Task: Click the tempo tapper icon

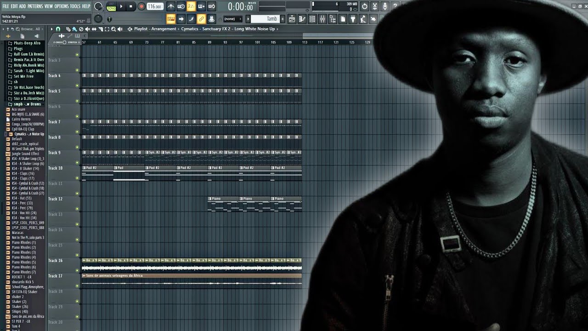Action: point(363,19)
